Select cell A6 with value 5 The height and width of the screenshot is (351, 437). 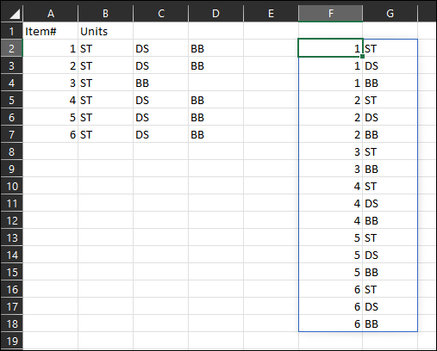50,117
